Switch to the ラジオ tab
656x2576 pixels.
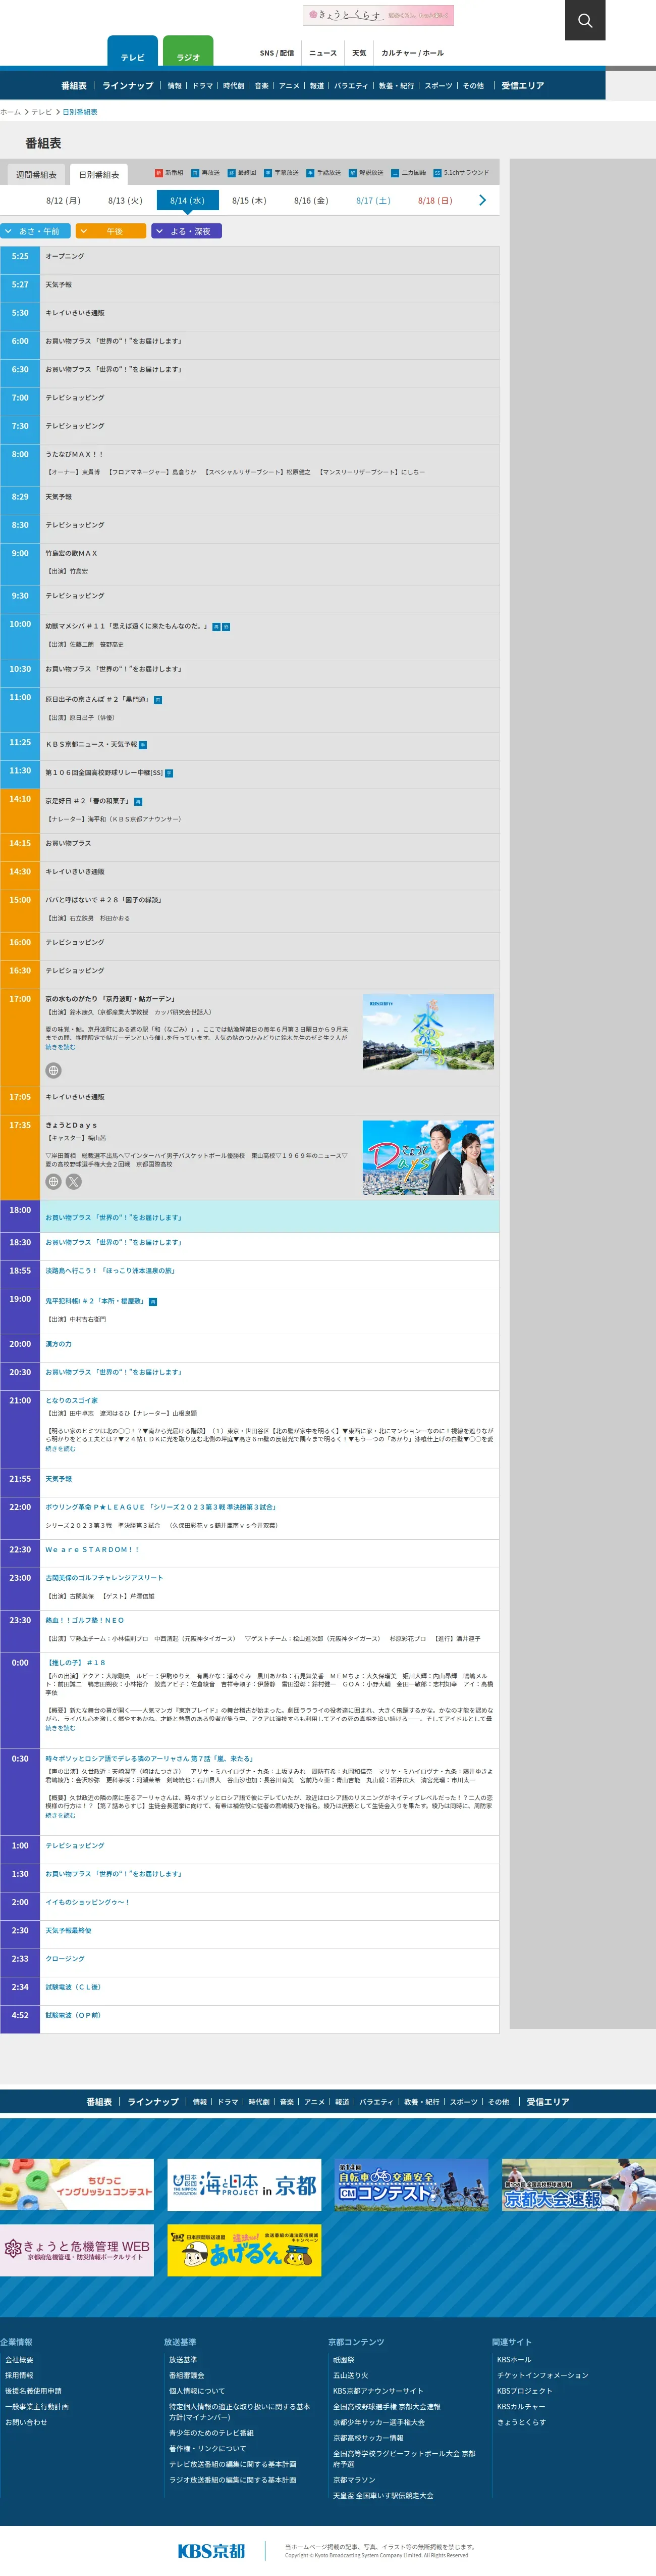[188, 52]
